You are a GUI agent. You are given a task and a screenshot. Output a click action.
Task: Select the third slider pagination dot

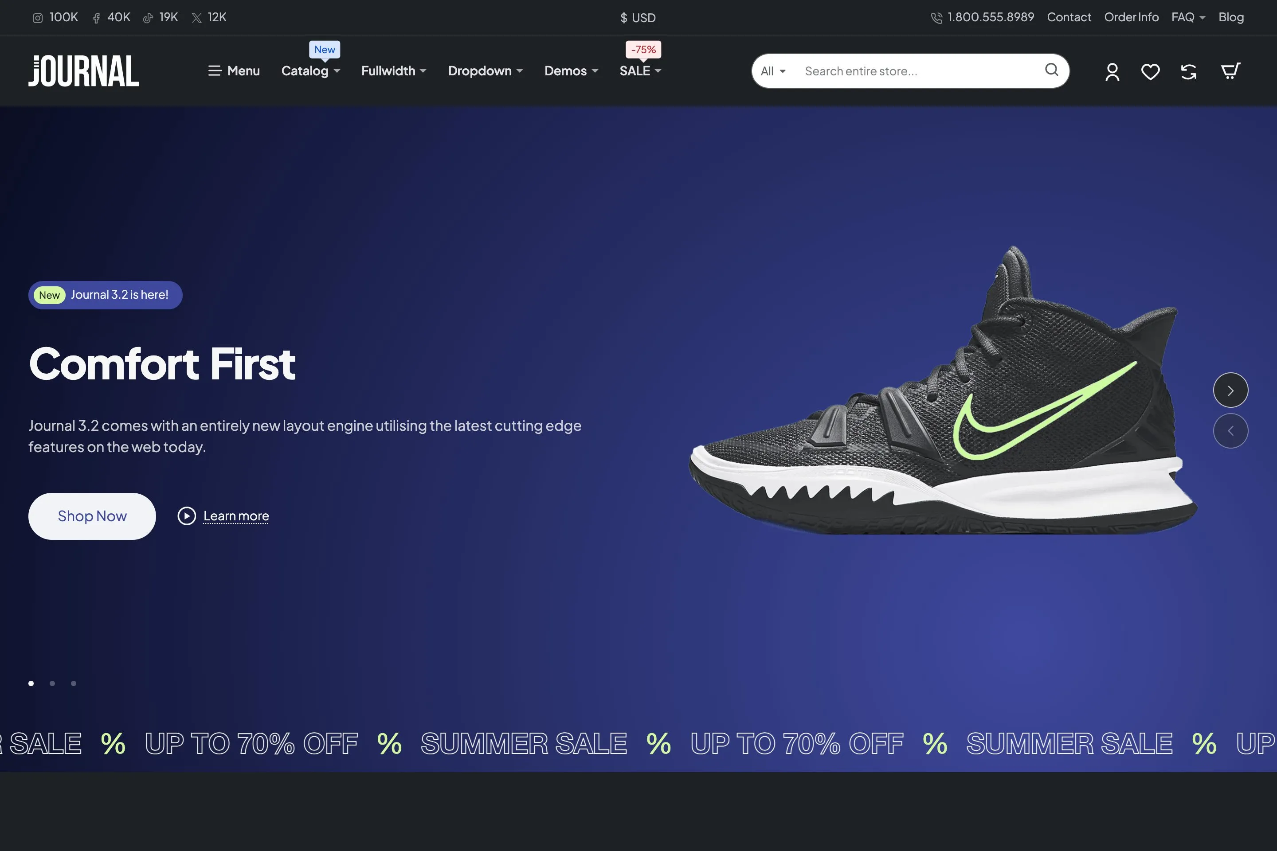coord(73,683)
